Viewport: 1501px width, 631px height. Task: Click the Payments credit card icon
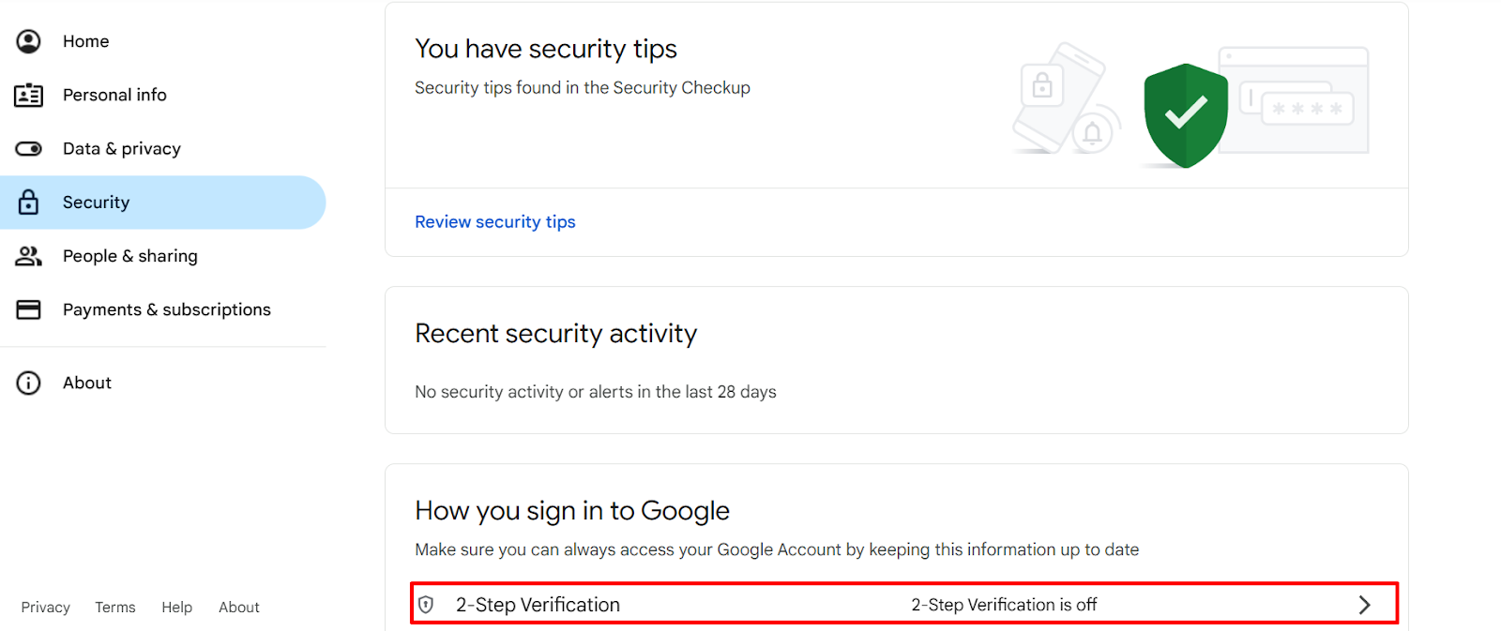(x=29, y=309)
